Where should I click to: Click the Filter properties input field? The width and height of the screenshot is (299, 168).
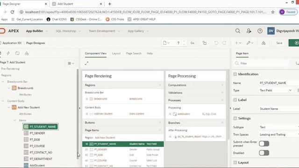click(262, 63)
